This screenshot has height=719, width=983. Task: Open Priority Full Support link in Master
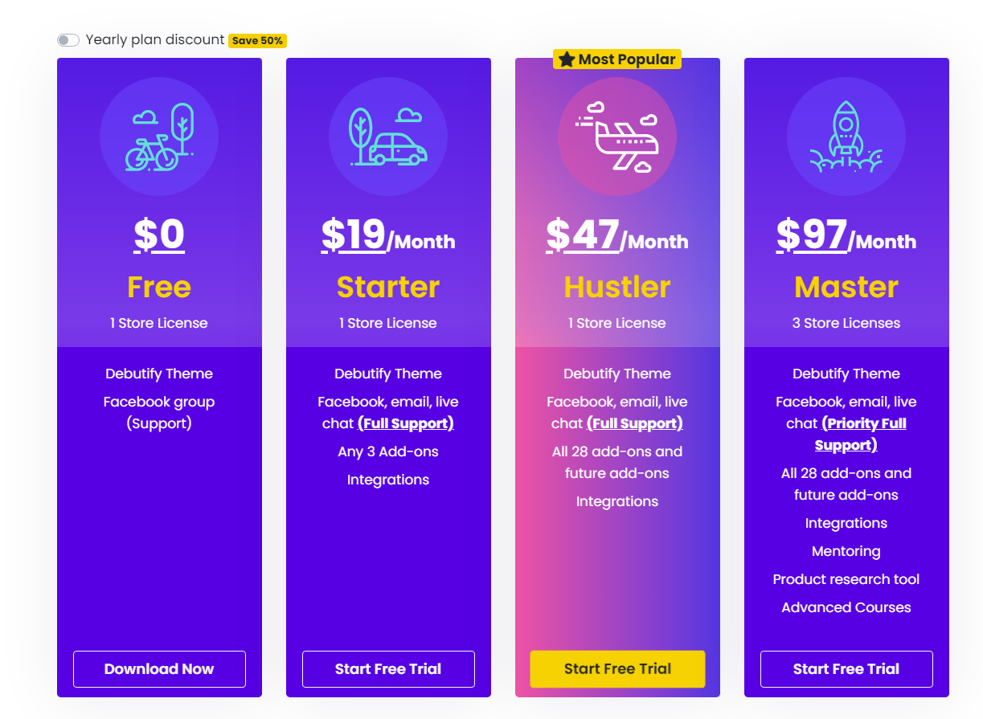click(x=860, y=435)
